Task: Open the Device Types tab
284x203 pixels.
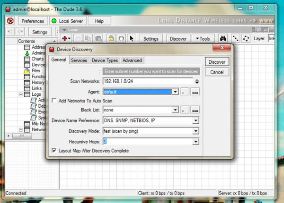Action: 105,60
